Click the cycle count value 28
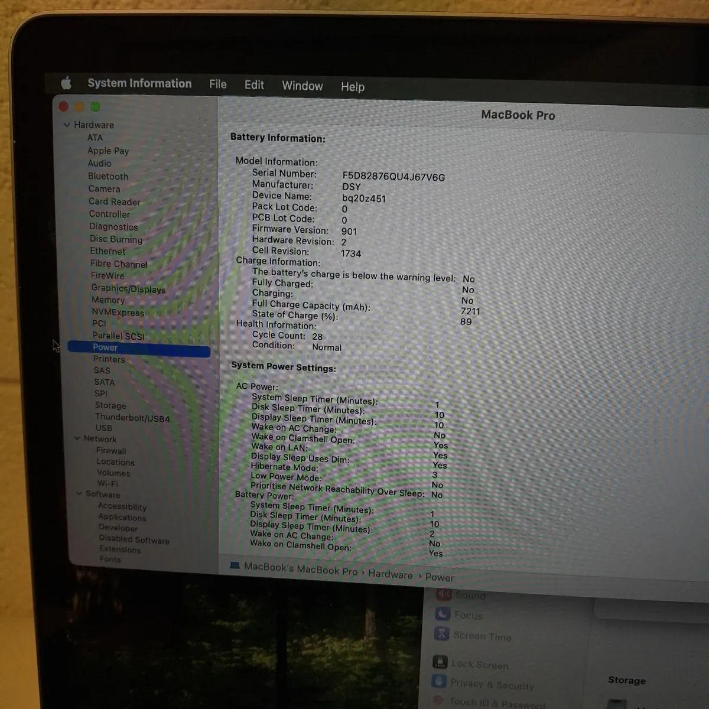 pos(317,336)
